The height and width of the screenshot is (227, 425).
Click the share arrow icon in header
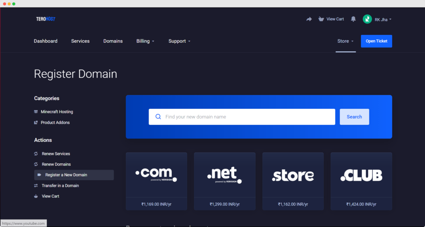tap(309, 19)
